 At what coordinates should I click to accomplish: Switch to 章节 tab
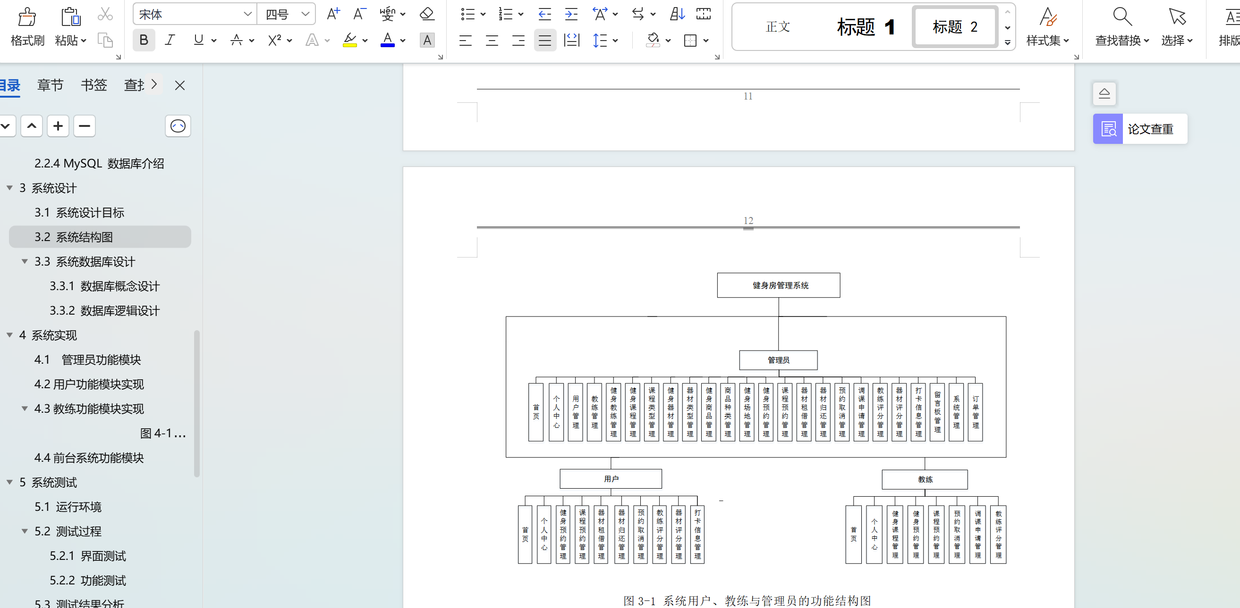coord(51,85)
